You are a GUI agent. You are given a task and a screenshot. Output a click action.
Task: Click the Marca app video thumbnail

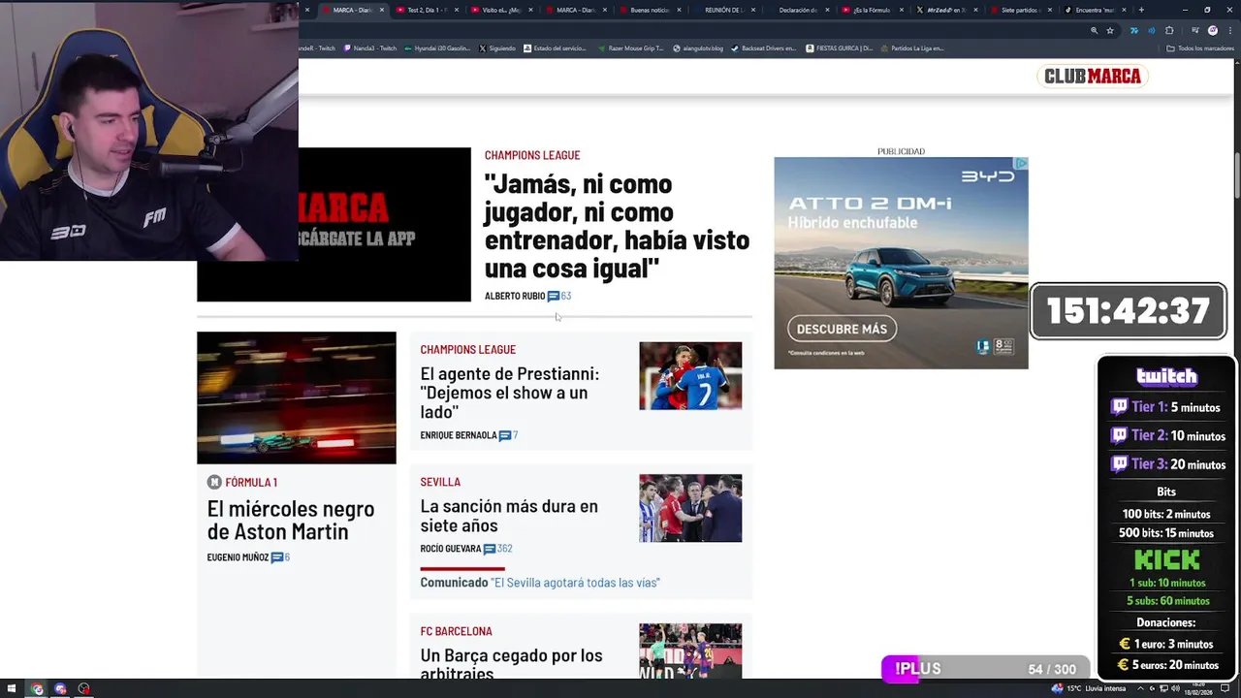pyautogui.click(x=334, y=225)
